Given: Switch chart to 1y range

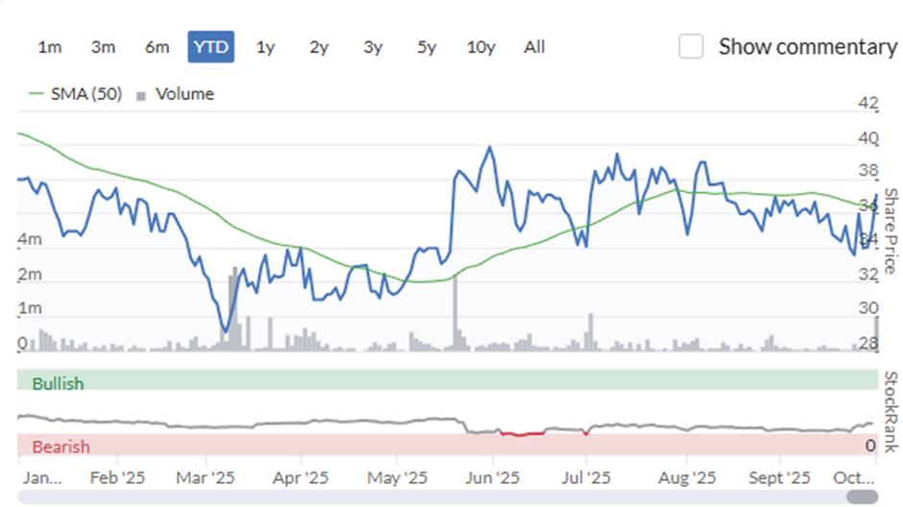Looking at the screenshot, I should (265, 47).
